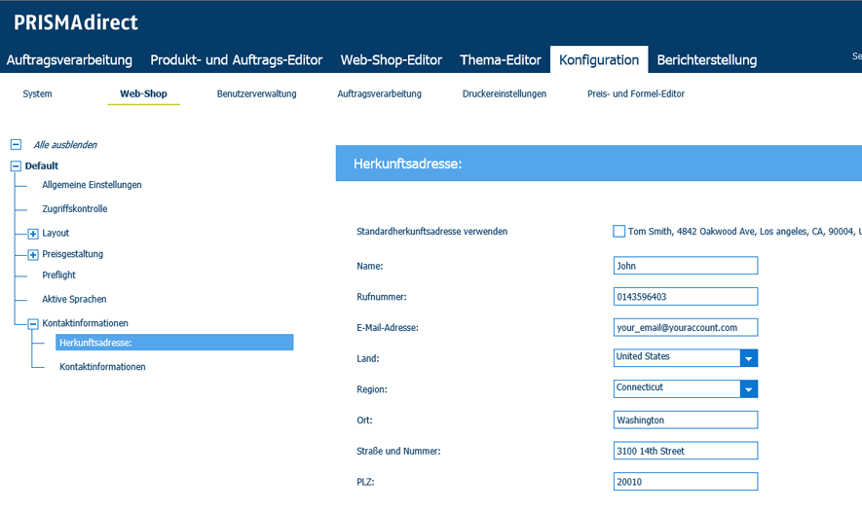862x513 pixels.
Task: Collapse the Kontaktinformationen parent node
Action: (33, 324)
